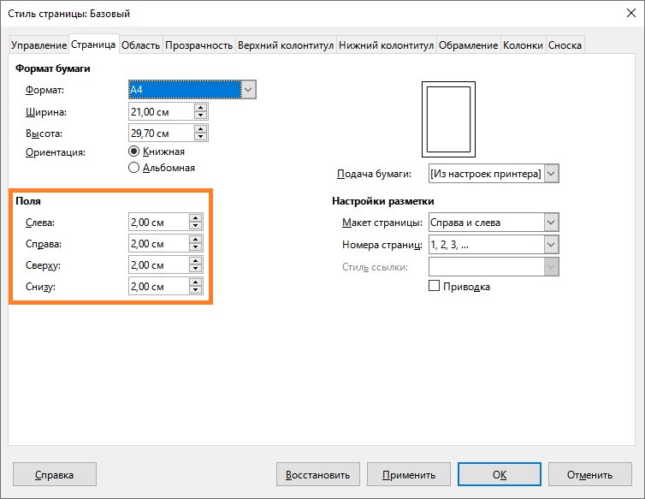Select the Книжная portrait orientation

(x=133, y=151)
